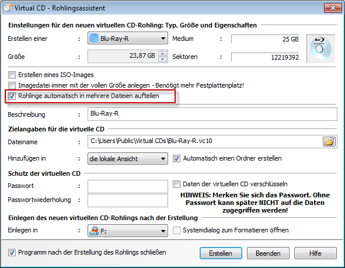Enable Daten der virtuellen CD verschlüsseln
The image size is (345, 268).
coord(176,184)
